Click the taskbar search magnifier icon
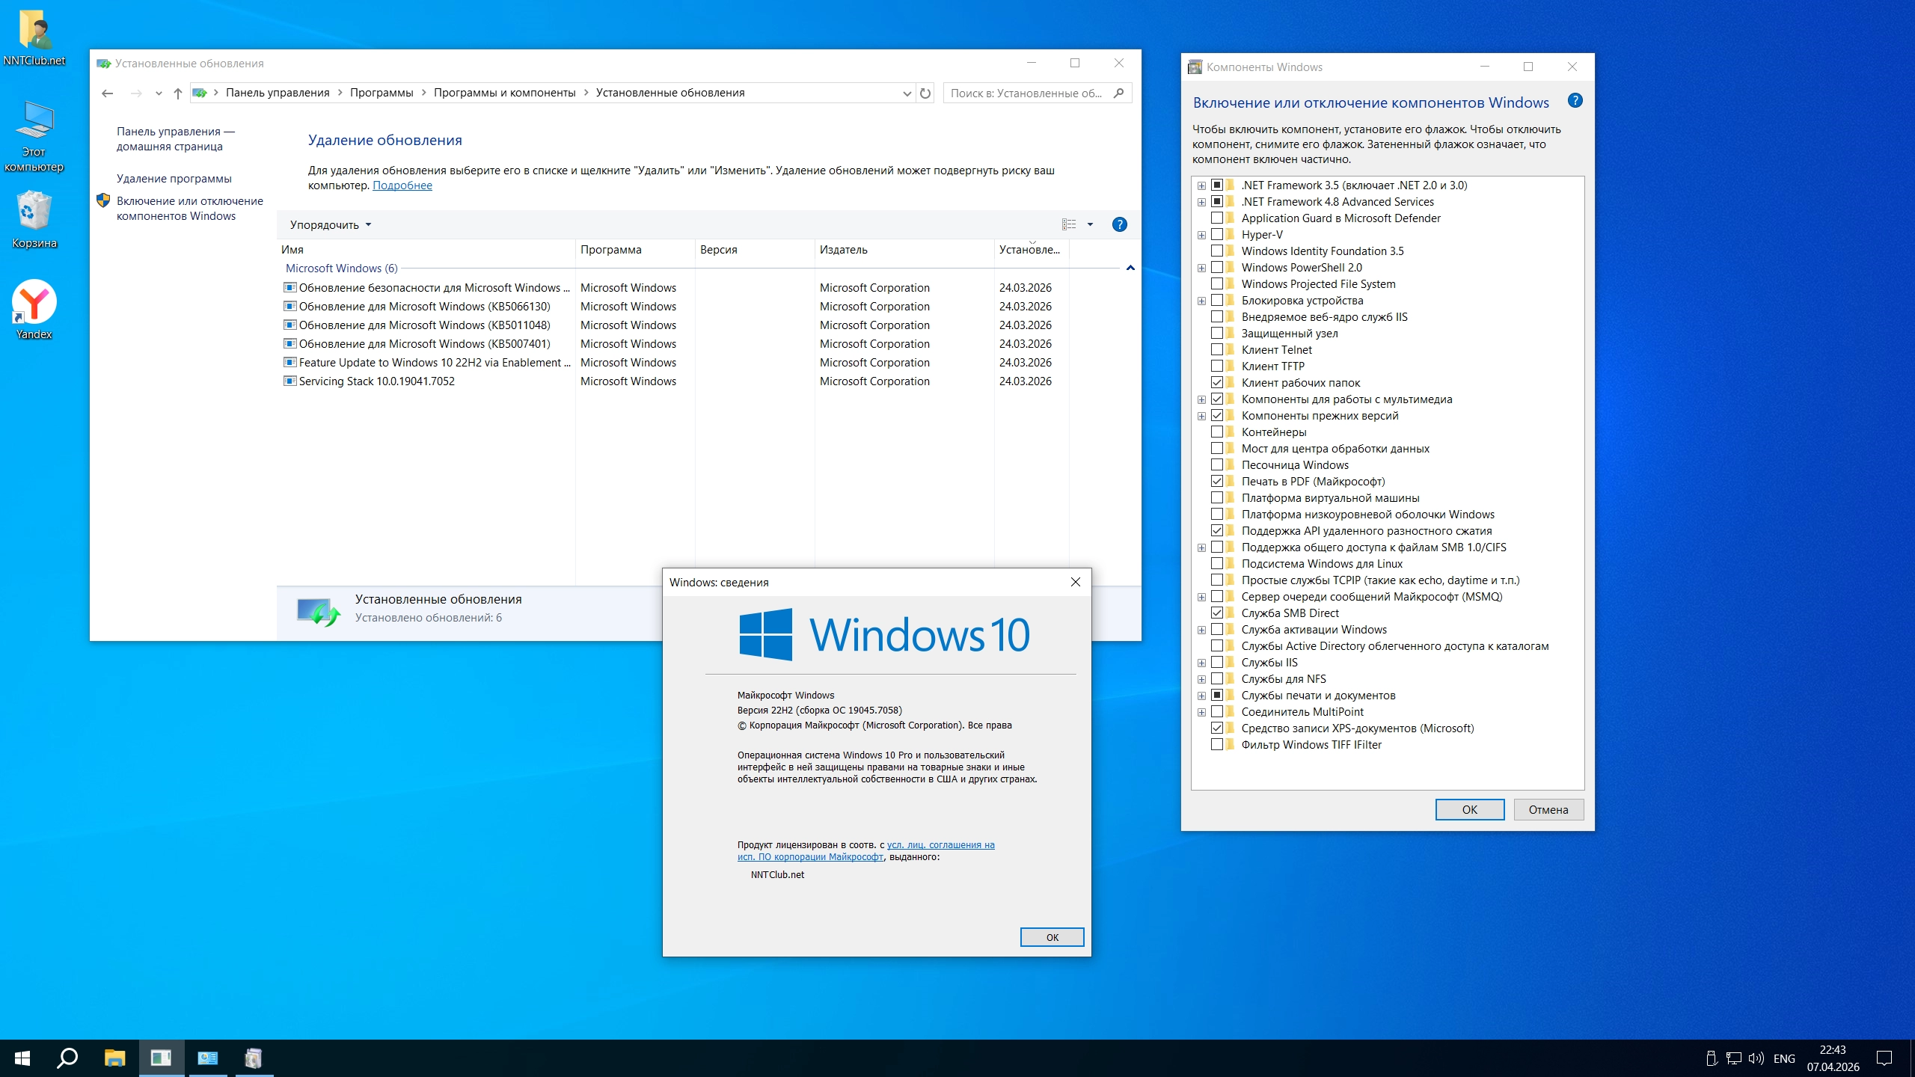 pyautogui.click(x=67, y=1058)
